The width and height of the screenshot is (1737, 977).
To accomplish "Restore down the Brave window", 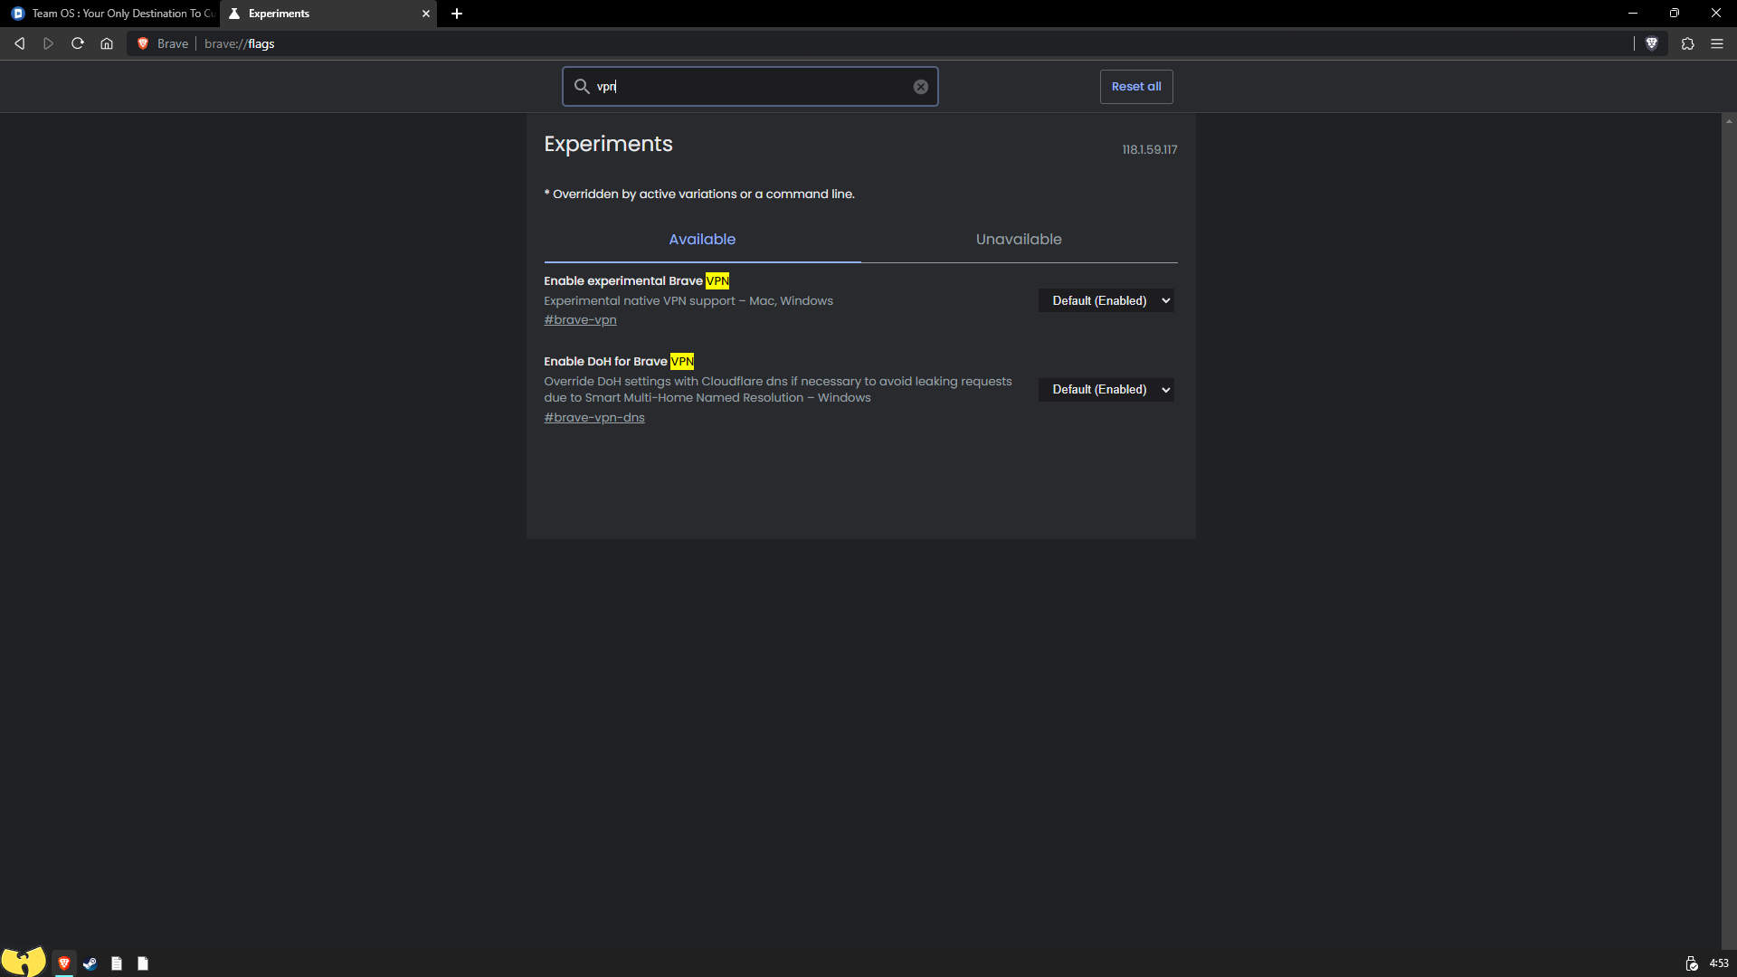I will [1675, 14].
